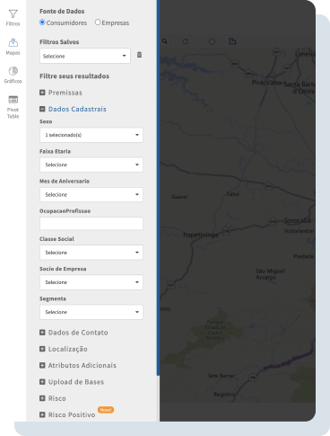330x436 pixels.
Task: Click the Sorocaba label on map
Action: point(298,220)
